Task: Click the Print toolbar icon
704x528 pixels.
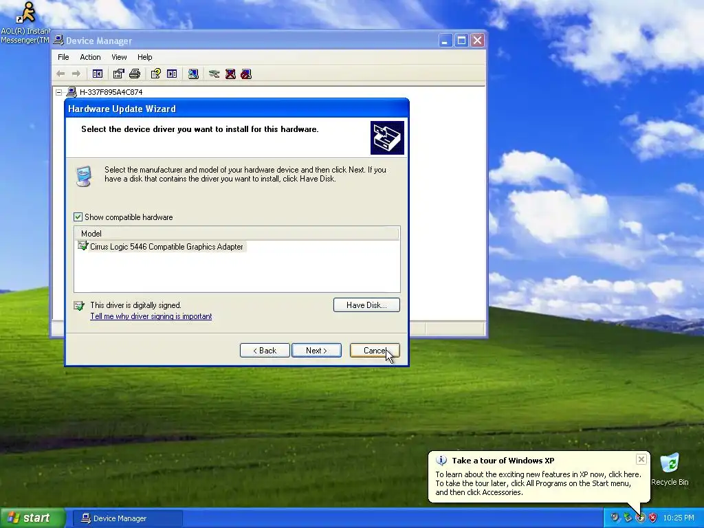Action: [135, 74]
